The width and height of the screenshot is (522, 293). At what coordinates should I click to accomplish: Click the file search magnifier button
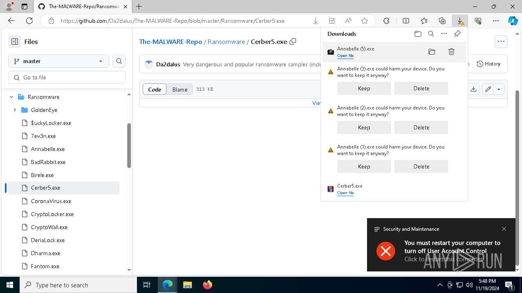(119, 61)
